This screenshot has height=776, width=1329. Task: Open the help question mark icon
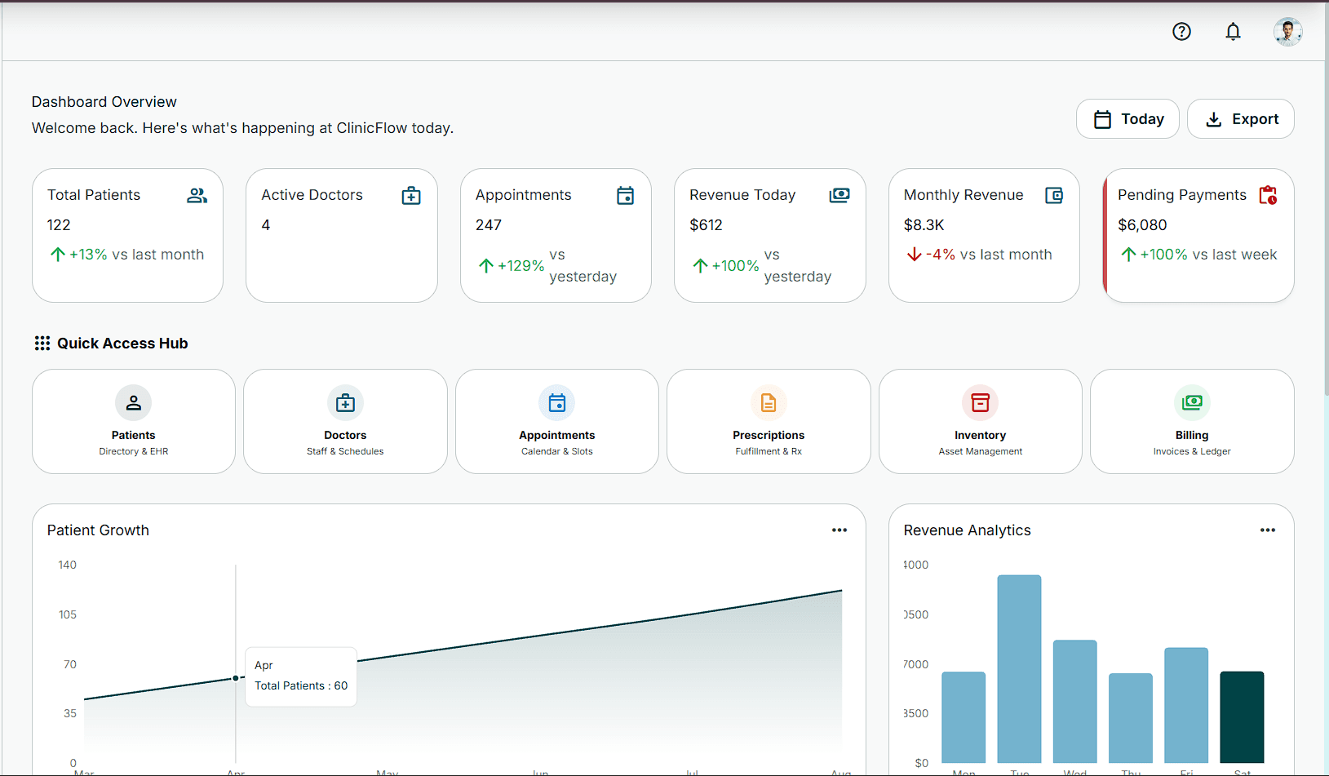click(1181, 32)
